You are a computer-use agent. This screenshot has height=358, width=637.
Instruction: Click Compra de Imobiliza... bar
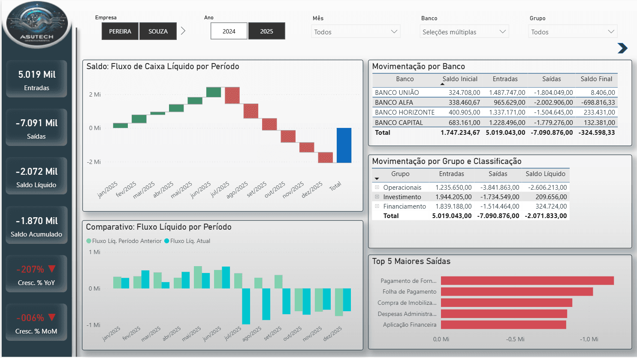[x=507, y=303]
